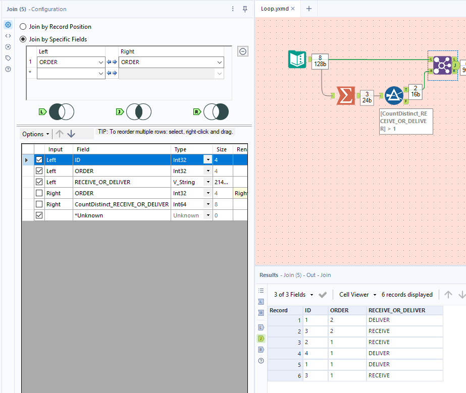Pin the configuration panel
This screenshot has height=393, width=466.
click(245, 9)
